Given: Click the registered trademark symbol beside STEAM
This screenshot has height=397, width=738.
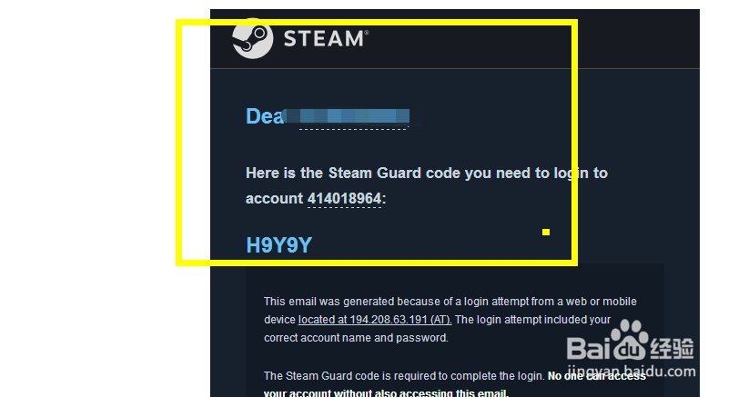Looking at the screenshot, I should pyautogui.click(x=366, y=32).
